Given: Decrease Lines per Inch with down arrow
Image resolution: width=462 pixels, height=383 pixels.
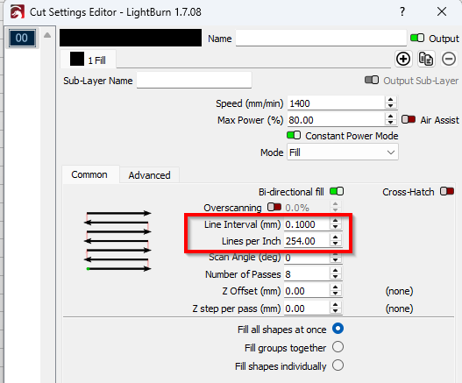Looking at the screenshot, I should coord(335,244).
